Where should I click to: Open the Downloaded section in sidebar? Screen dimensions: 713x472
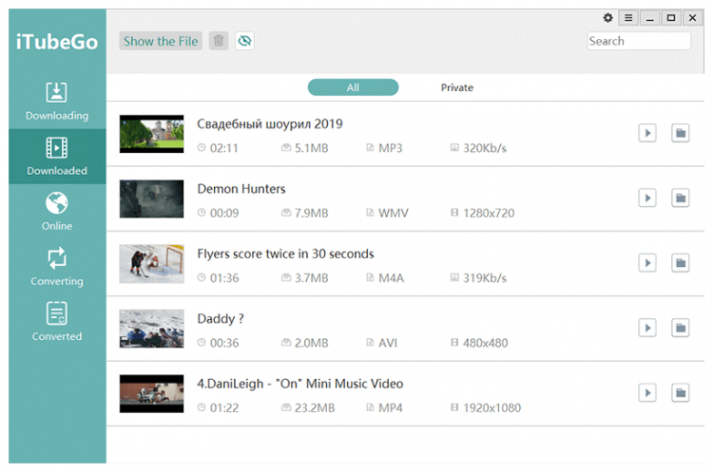pos(57,157)
